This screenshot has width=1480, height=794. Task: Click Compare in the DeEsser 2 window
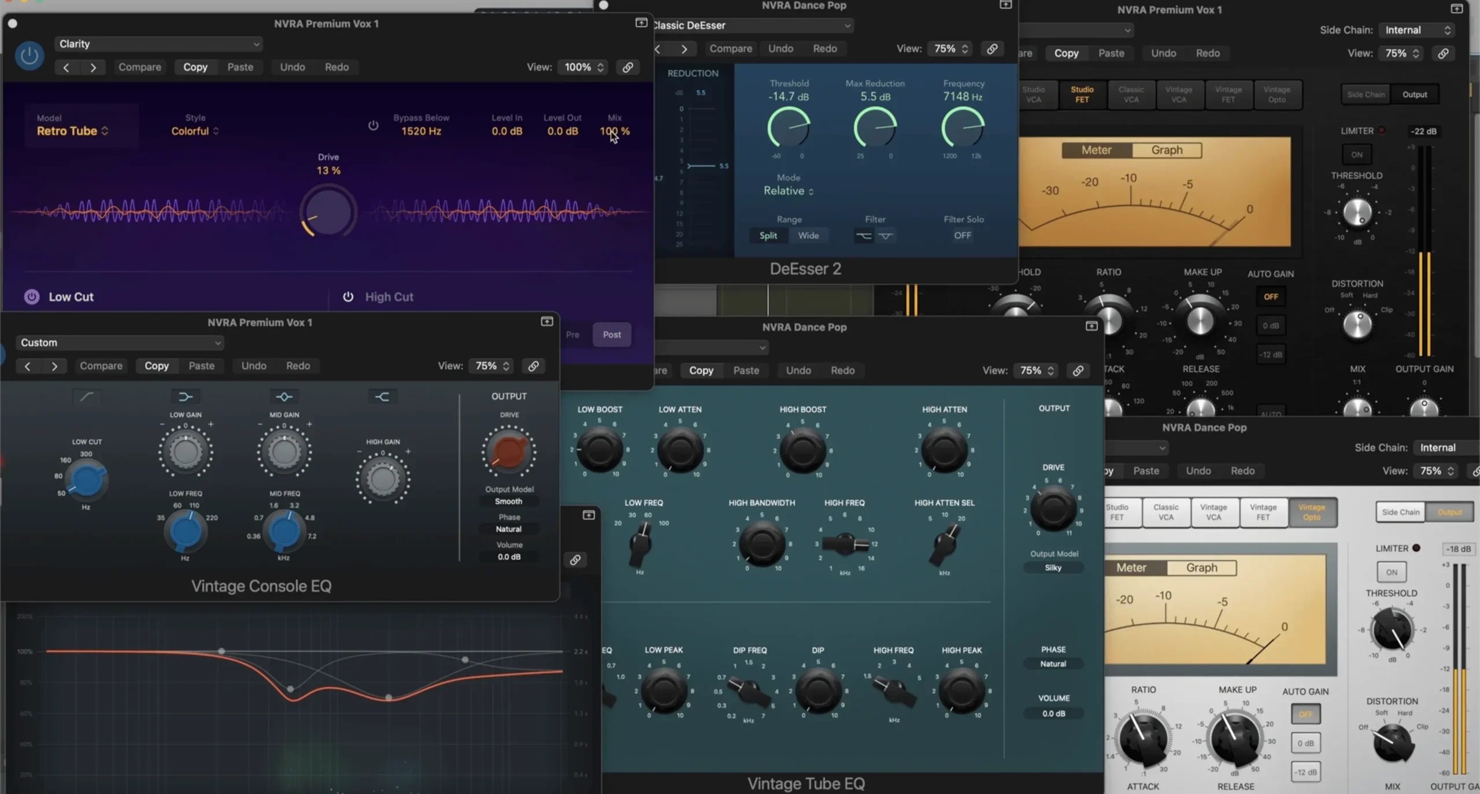pyautogui.click(x=730, y=49)
